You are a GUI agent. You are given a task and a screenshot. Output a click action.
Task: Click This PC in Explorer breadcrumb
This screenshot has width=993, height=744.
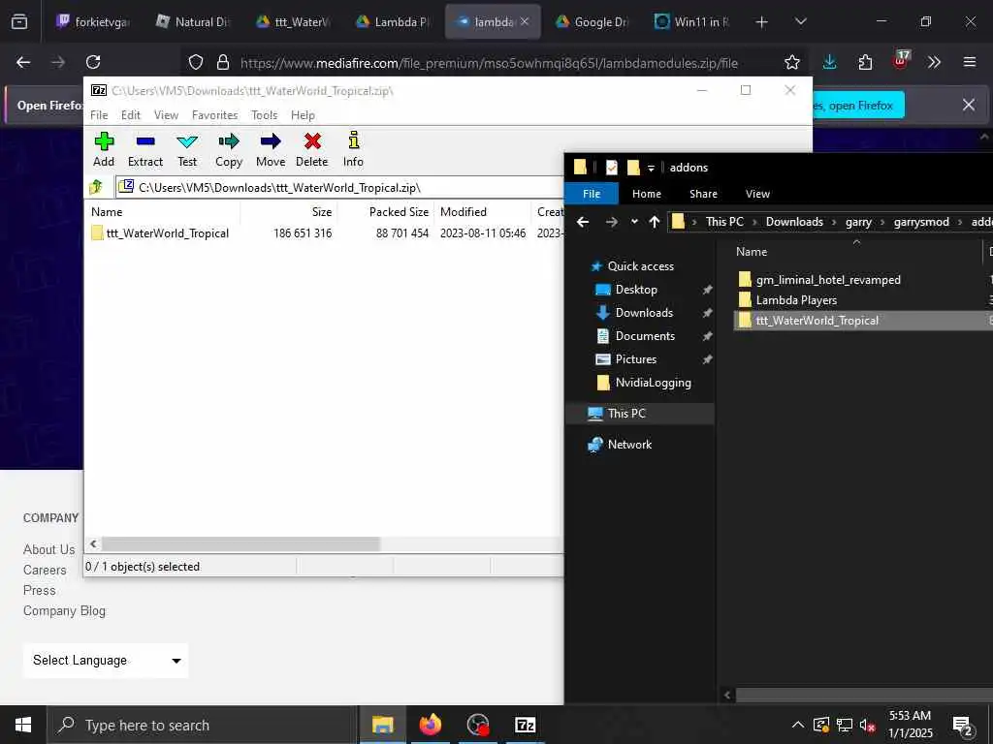724,222
